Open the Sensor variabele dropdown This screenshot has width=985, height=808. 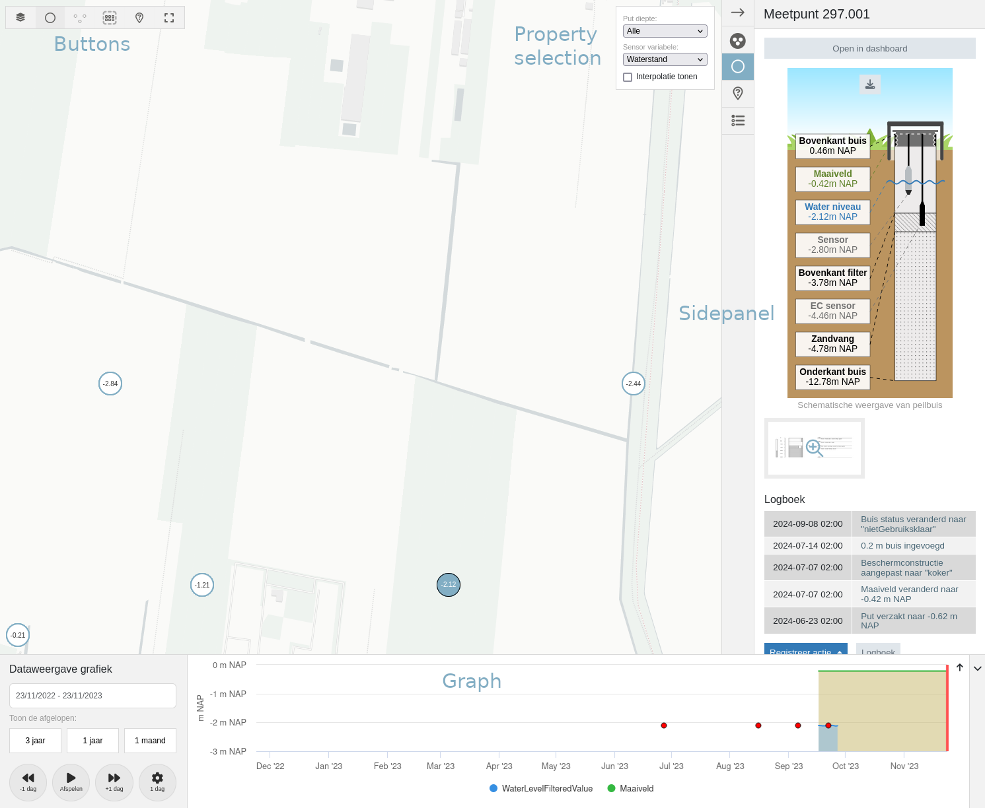point(665,59)
